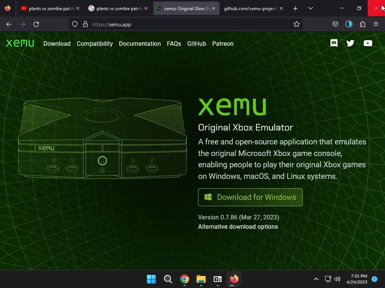Show site info via padlock icon
The height and width of the screenshot is (288, 385).
pyautogui.click(x=85, y=24)
